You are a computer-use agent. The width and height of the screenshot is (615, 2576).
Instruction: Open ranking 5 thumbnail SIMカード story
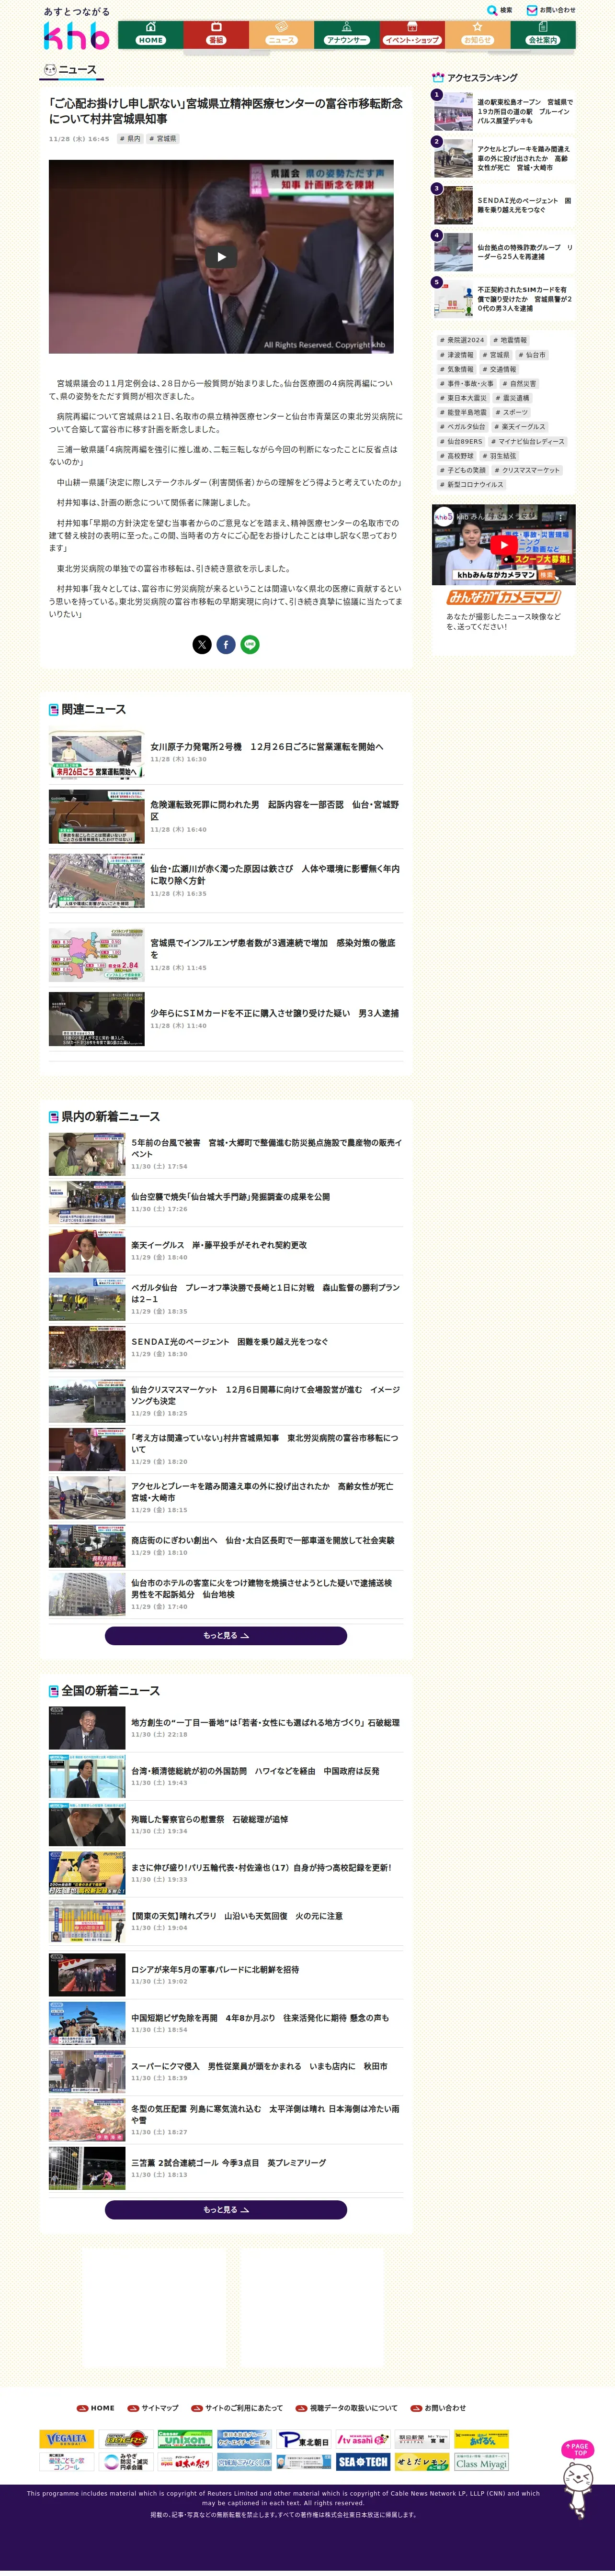[x=453, y=300]
